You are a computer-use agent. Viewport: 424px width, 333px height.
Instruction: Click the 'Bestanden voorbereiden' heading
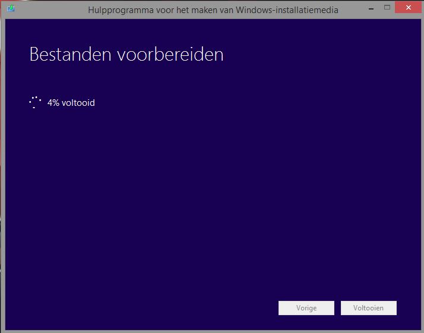point(126,55)
